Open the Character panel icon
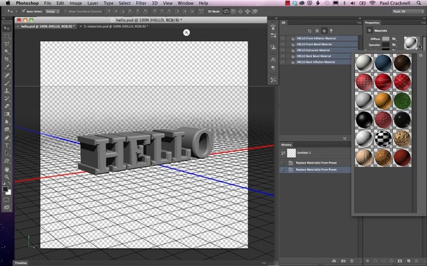This screenshot has width=427, height=266. [273, 59]
